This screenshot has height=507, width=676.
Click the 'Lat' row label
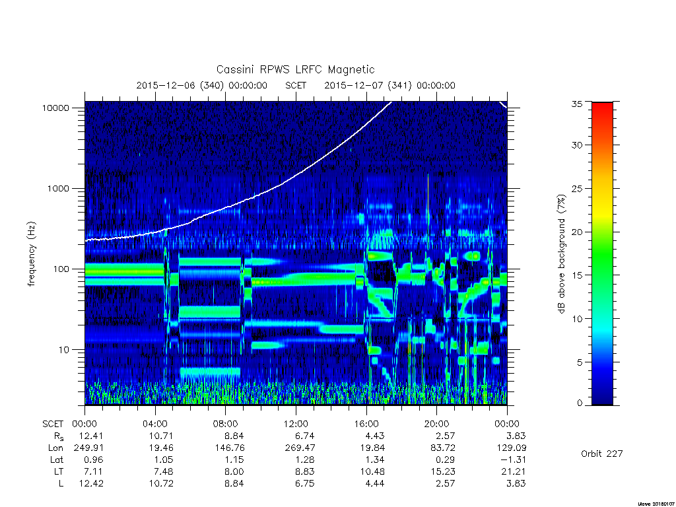click(x=57, y=459)
